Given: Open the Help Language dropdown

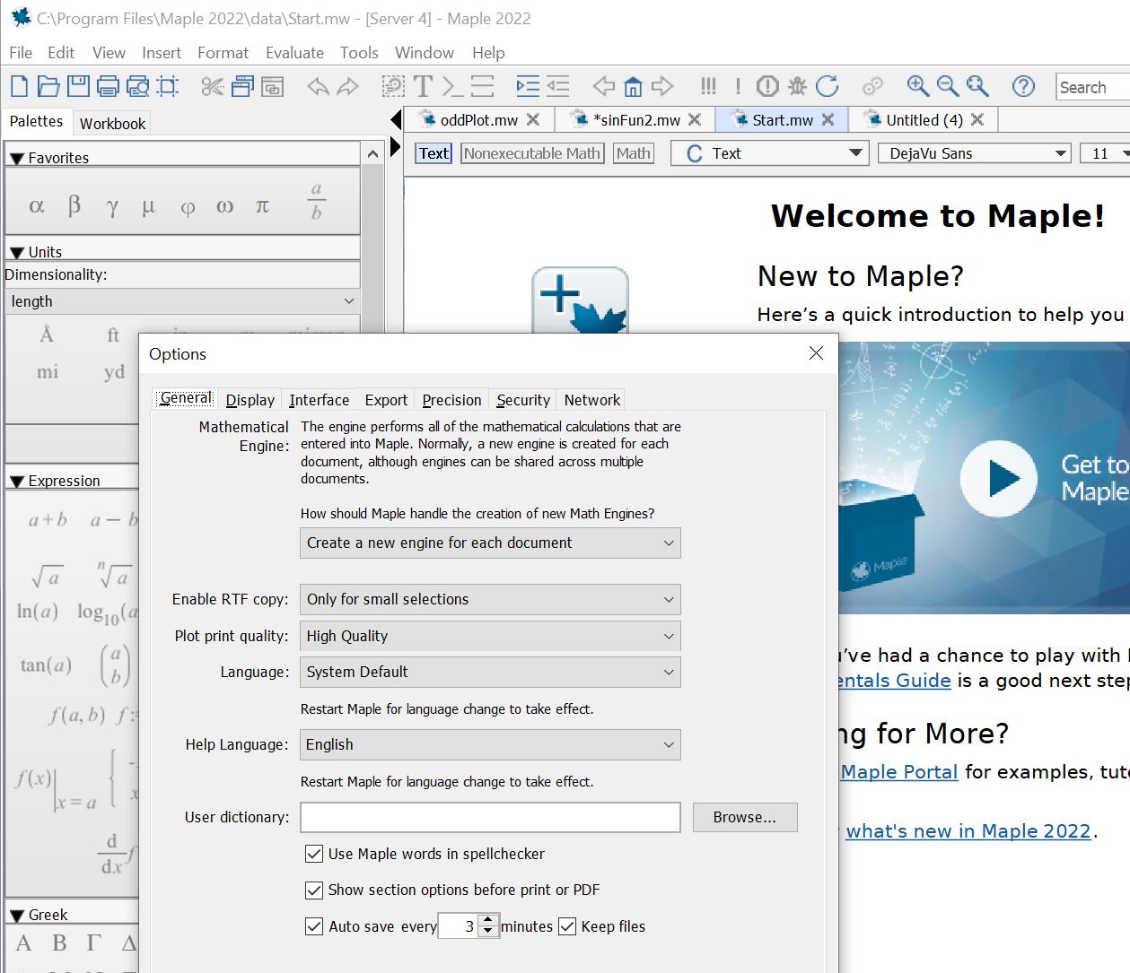Looking at the screenshot, I should pos(490,744).
